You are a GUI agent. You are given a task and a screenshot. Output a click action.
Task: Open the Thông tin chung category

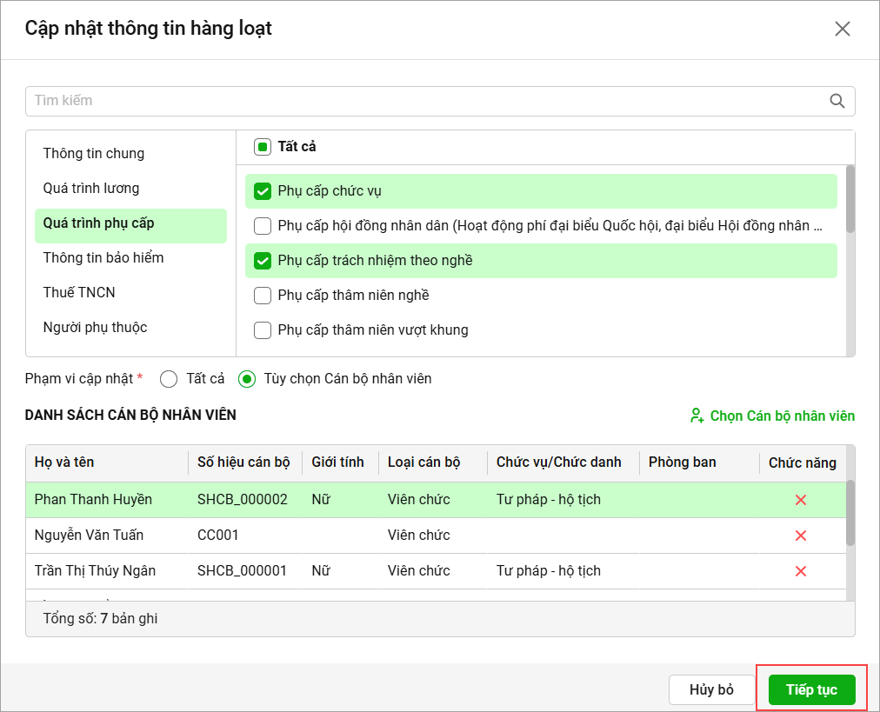click(x=94, y=154)
